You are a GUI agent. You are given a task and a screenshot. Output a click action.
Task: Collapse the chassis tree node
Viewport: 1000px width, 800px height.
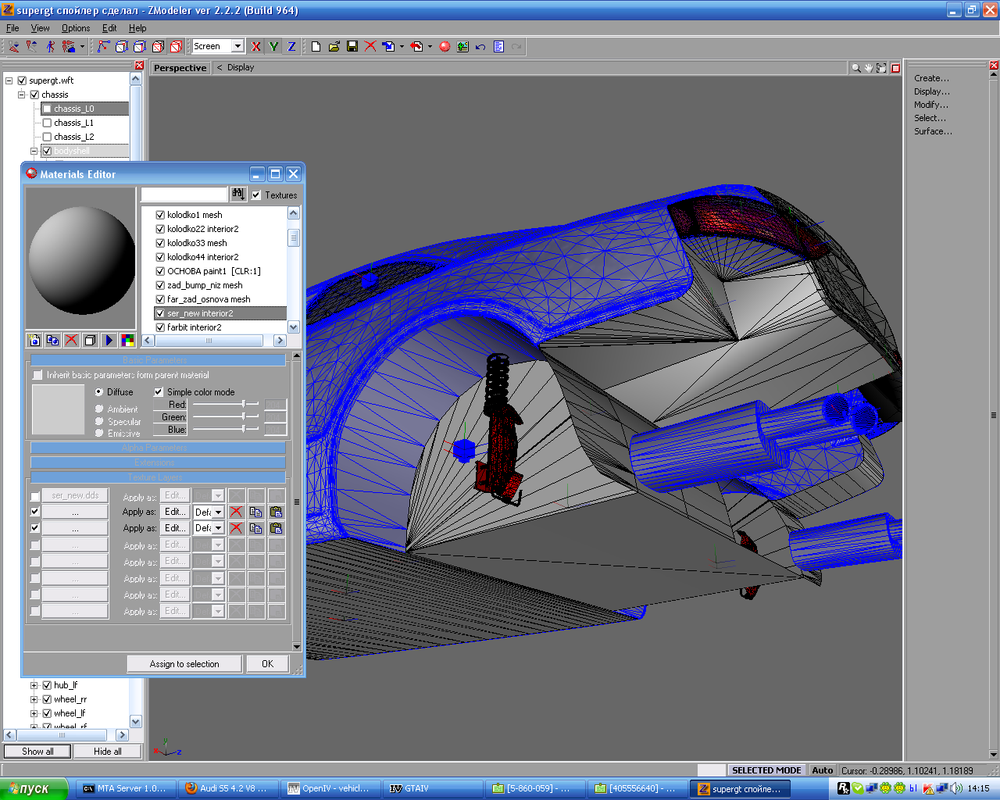(22, 95)
